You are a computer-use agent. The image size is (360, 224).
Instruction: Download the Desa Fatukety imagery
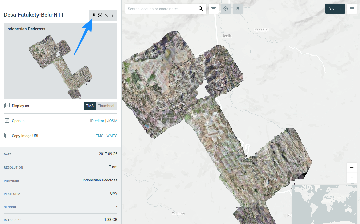[x=94, y=15]
